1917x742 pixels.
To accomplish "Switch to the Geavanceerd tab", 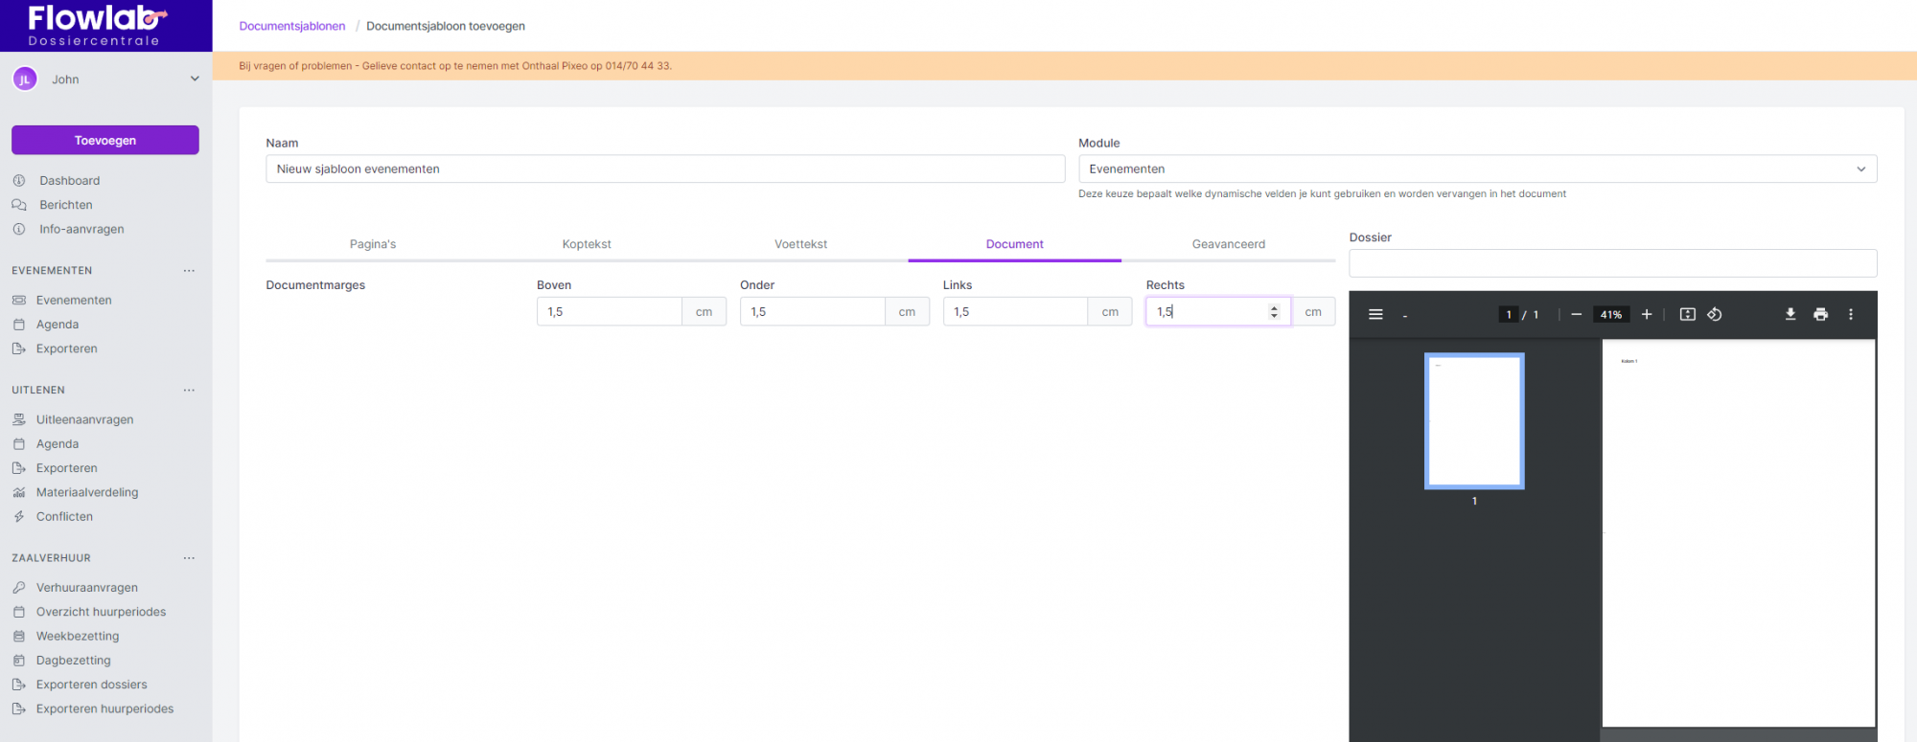I will 1228,244.
